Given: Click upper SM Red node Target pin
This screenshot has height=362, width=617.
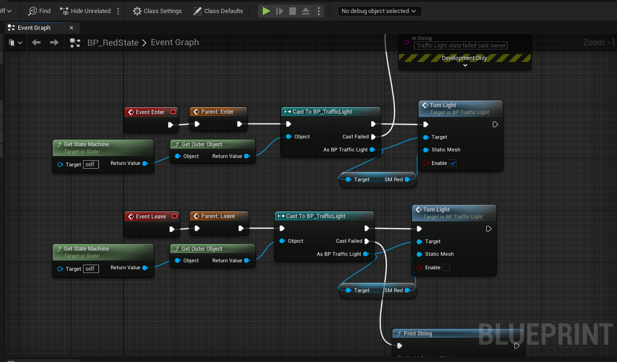Looking at the screenshot, I should pyautogui.click(x=348, y=179).
